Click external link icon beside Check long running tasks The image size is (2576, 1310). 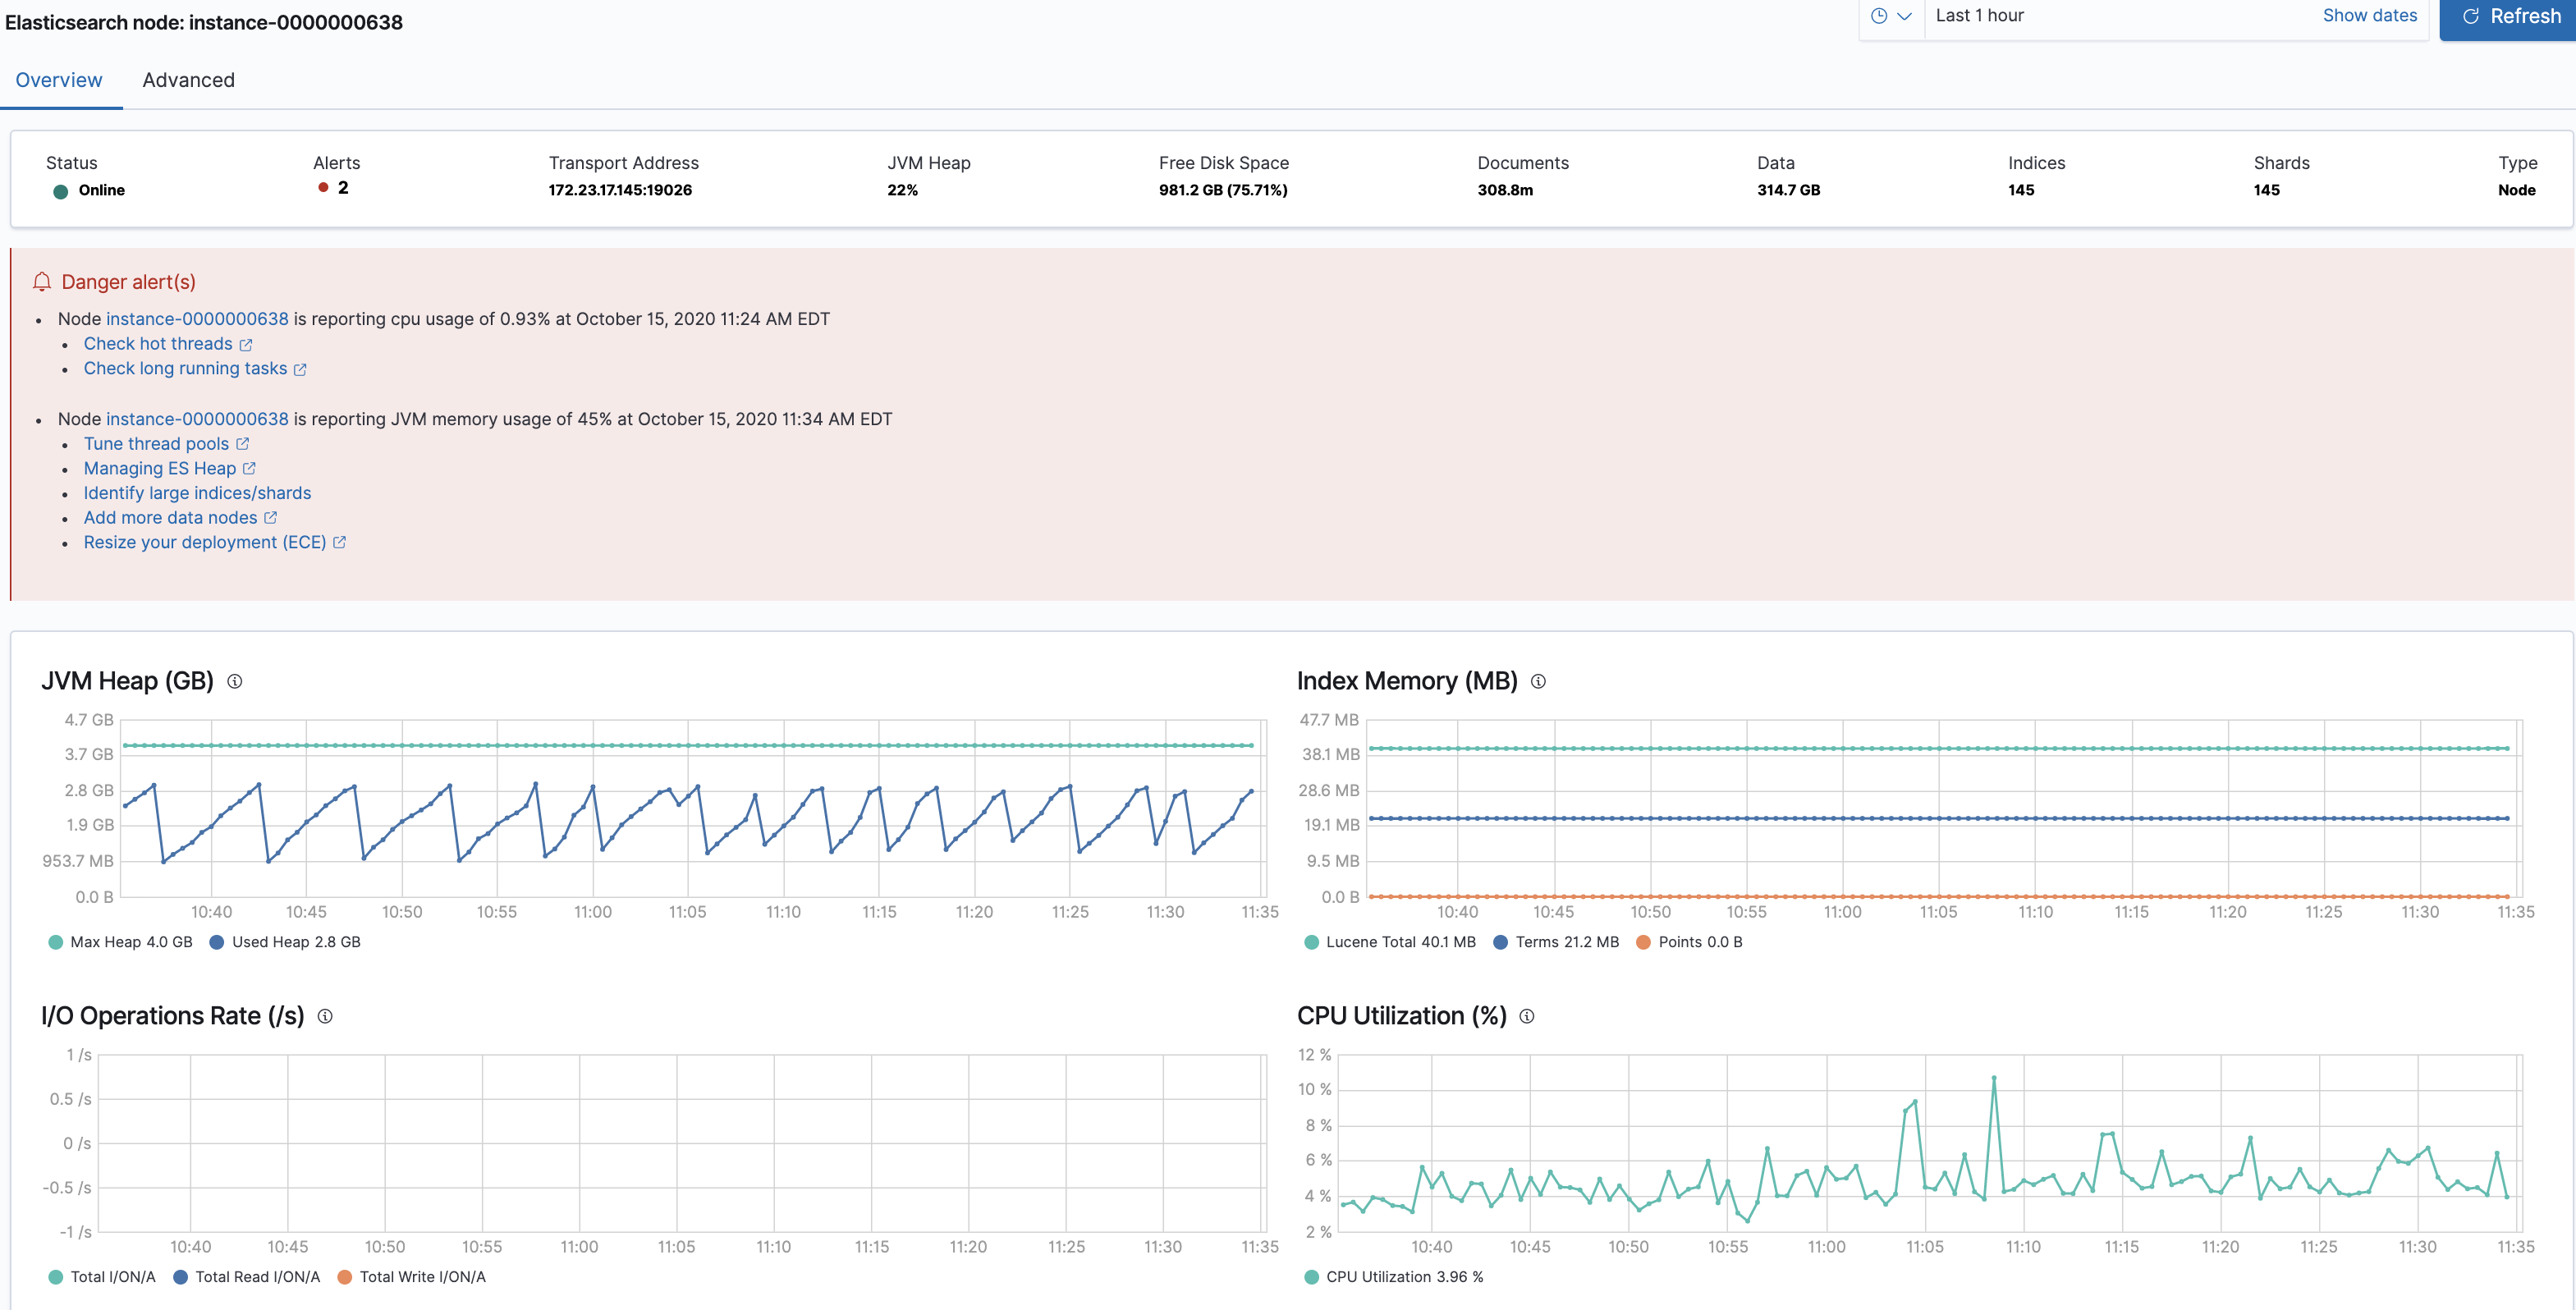[x=300, y=370]
